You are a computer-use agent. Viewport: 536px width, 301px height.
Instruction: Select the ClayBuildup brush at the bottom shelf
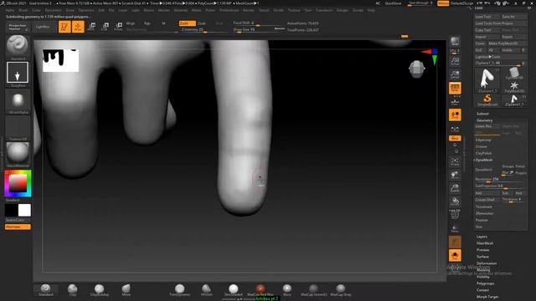[99, 290]
